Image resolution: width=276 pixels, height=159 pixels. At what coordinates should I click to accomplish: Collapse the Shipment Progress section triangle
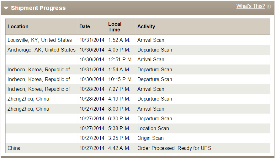pos(6,8)
